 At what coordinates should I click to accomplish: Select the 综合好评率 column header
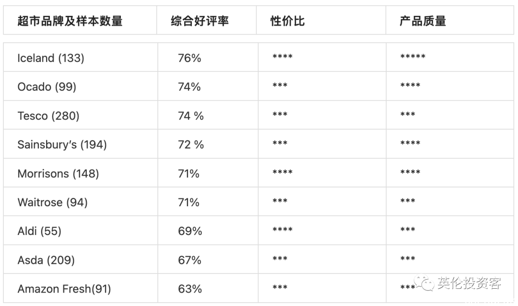(200, 21)
